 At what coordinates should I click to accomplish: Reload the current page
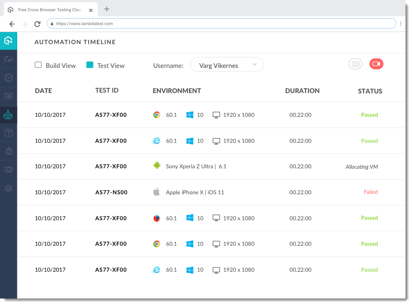[37, 24]
